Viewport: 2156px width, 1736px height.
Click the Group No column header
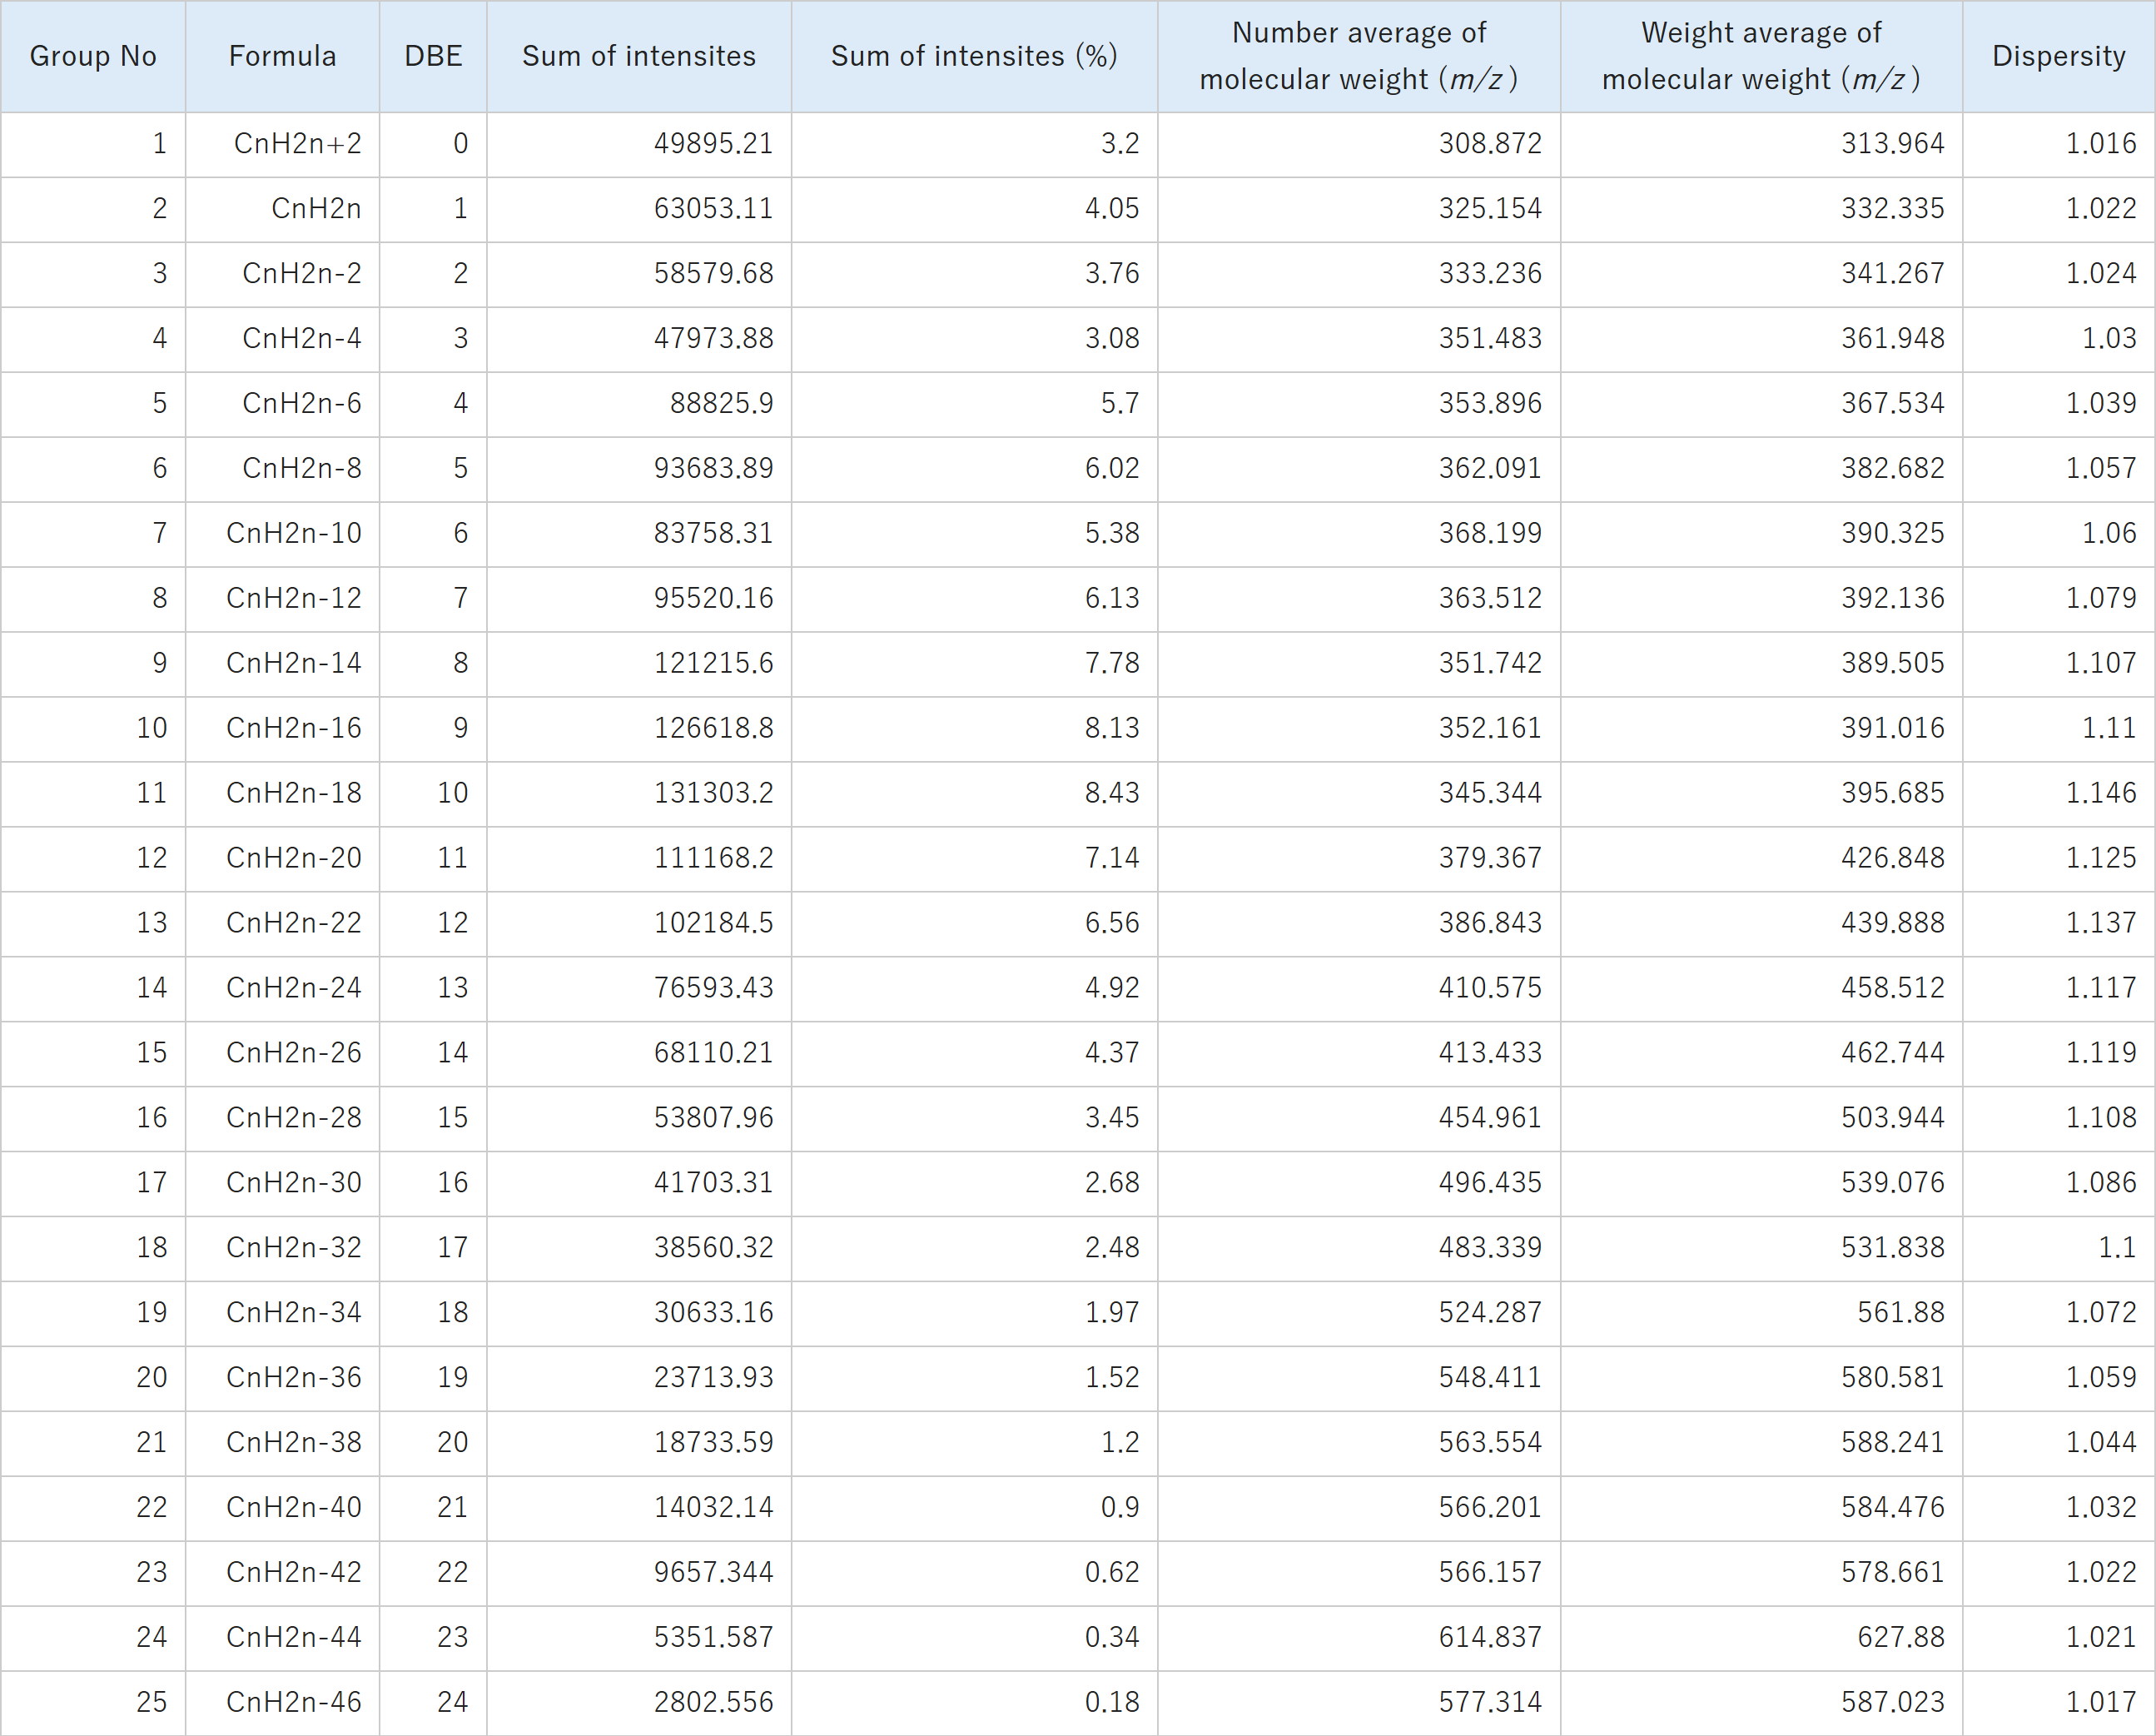(x=93, y=56)
